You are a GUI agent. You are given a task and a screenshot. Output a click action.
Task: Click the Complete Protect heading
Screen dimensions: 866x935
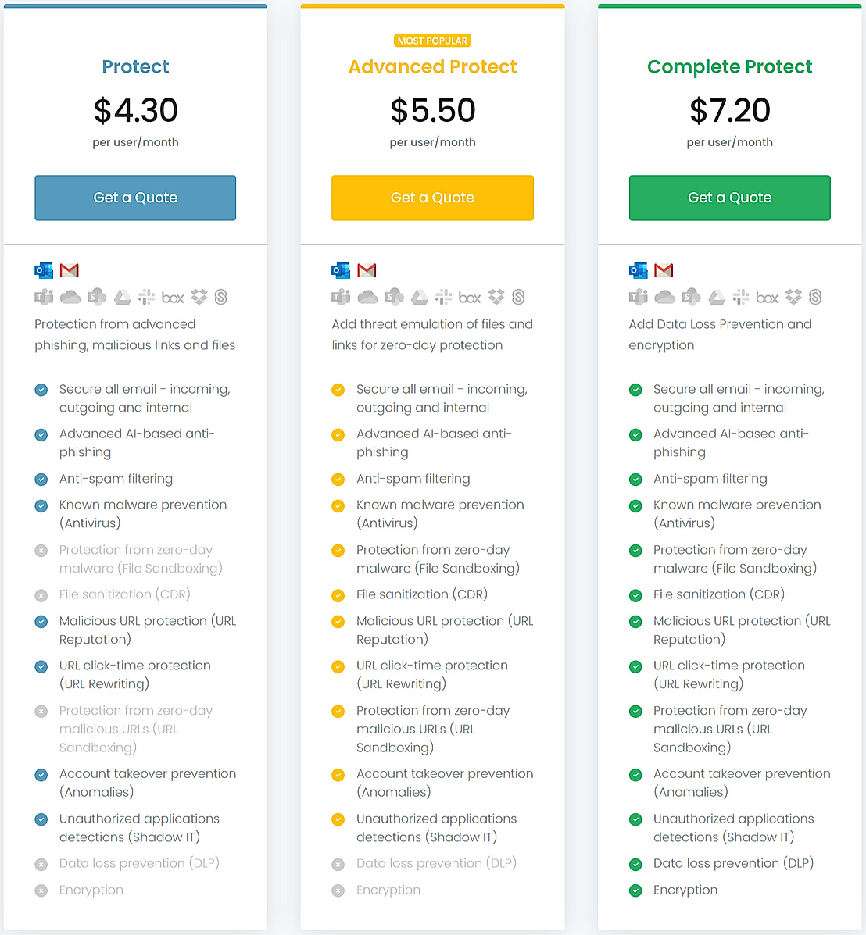pos(729,67)
